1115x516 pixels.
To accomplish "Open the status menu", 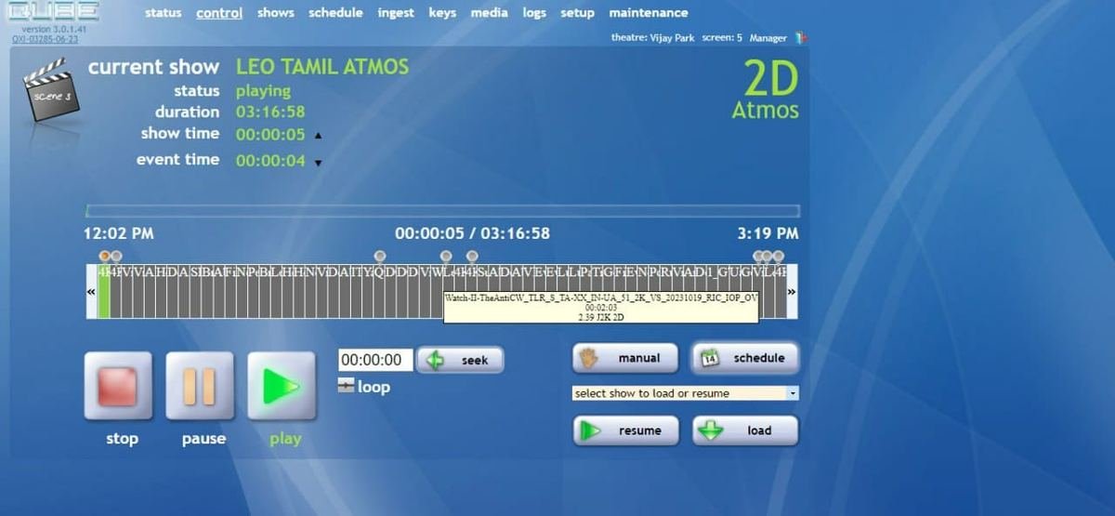I will click(x=163, y=13).
